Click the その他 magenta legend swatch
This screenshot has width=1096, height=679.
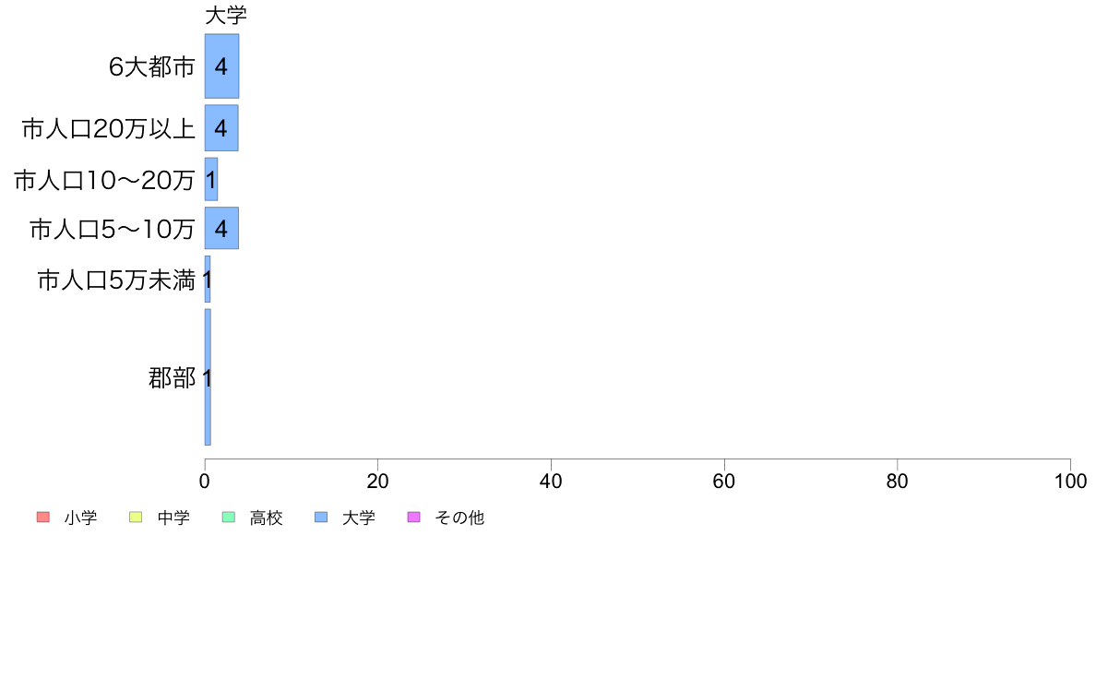point(414,517)
